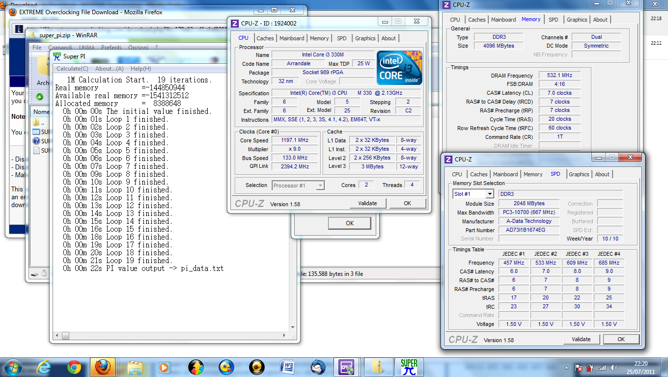Click OK in CPU-Z ID 1924002
Viewport: 668px width, 377px height.
click(x=407, y=203)
